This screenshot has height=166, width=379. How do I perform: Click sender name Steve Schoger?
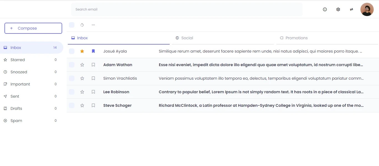tap(117, 105)
